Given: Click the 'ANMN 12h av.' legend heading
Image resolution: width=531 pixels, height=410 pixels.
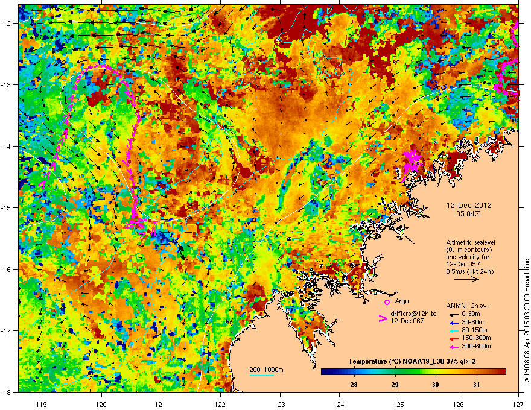Looking at the screenshot, I should click(x=467, y=306).
